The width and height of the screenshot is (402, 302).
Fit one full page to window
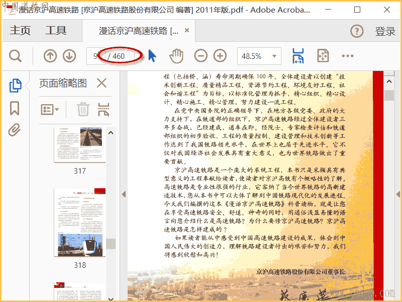(323, 56)
